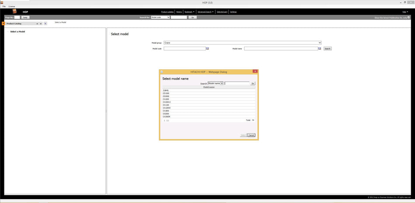Viewport: 415px width, 203px height.
Task: Close the HITACHI HOP webpage dialog
Action: 255,71
